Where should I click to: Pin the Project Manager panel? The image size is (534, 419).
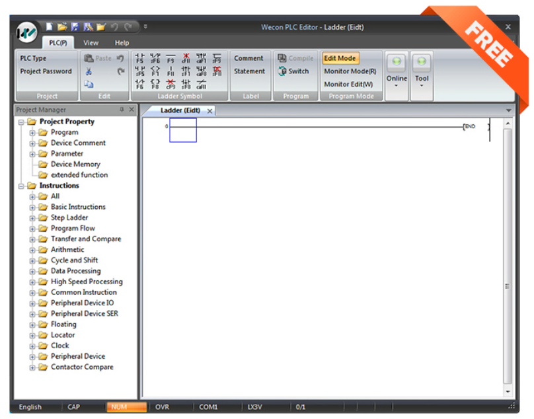(122, 109)
